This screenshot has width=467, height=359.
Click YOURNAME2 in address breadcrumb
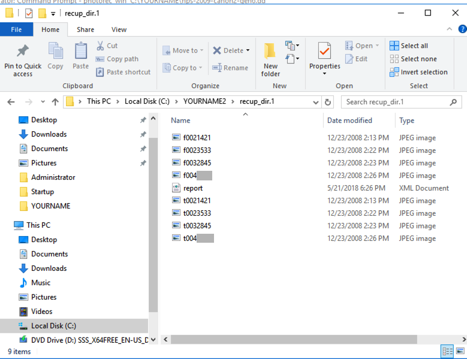(x=204, y=101)
